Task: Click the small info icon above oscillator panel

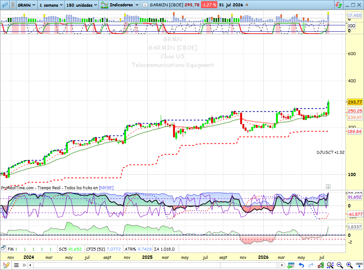Action: coord(328,187)
